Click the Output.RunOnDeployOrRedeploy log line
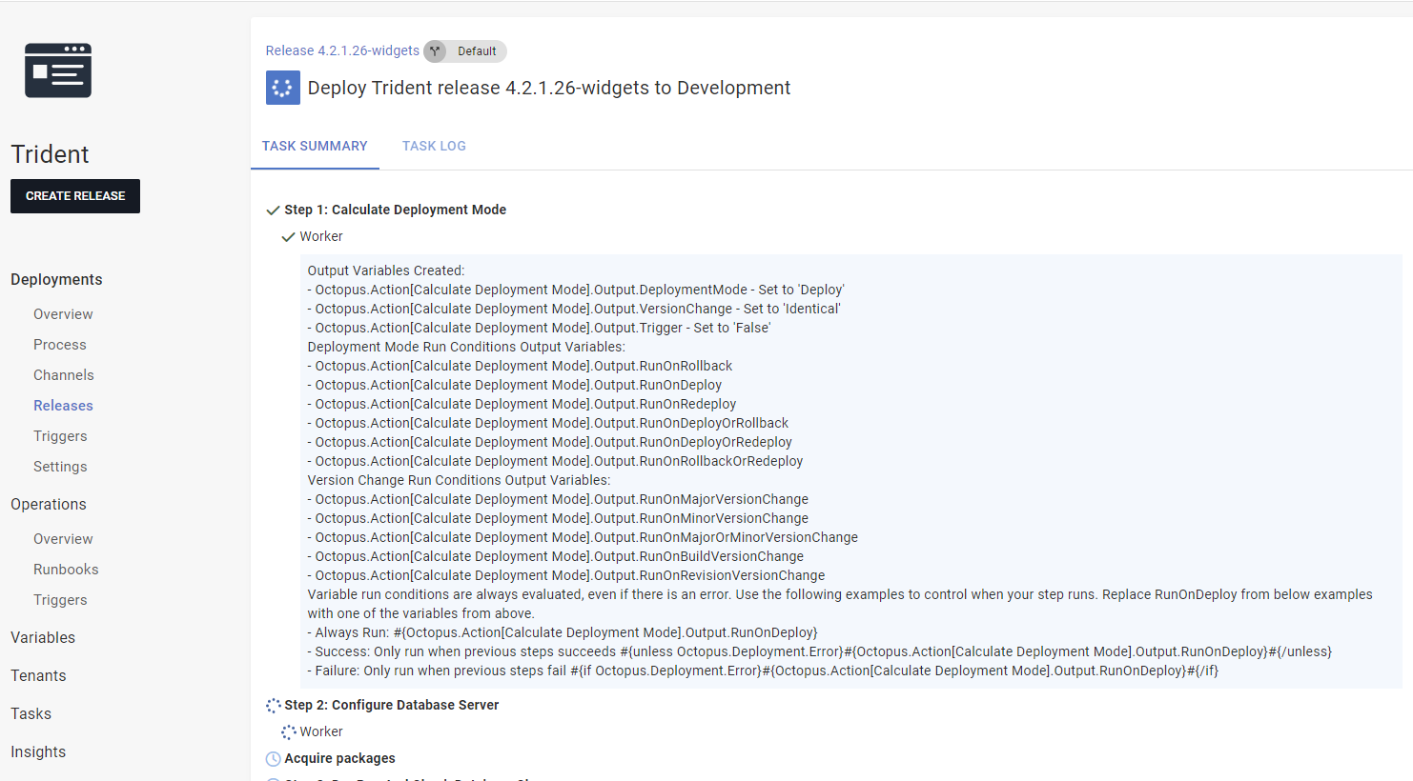Viewport: 1413px width, 781px height. coord(549,442)
